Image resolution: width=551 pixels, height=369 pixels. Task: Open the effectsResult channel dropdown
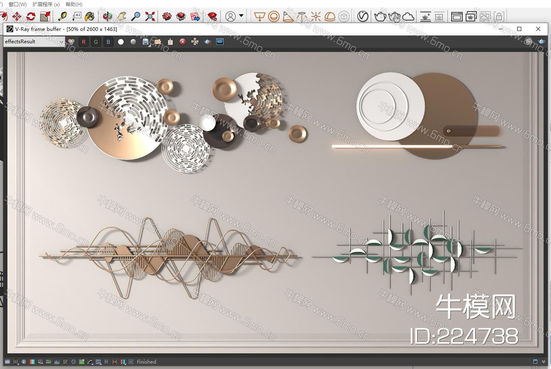pyautogui.click(x=61, y=42)
